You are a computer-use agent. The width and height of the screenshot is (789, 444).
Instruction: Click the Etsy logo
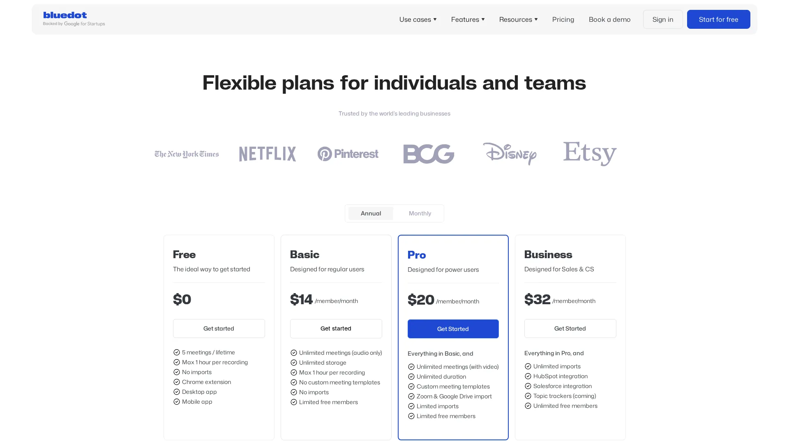(589, 154)
